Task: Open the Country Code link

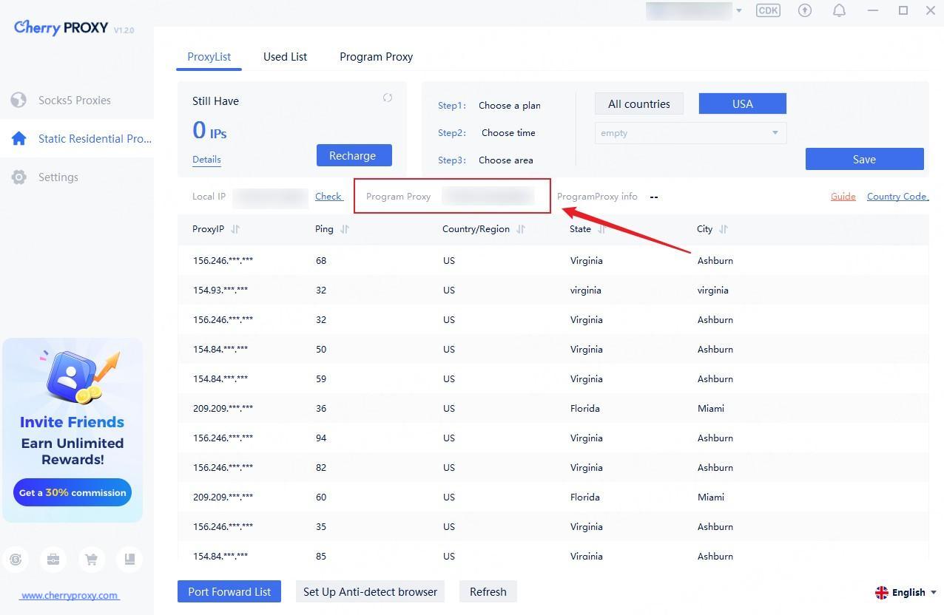Action: [x=897, y=197]
